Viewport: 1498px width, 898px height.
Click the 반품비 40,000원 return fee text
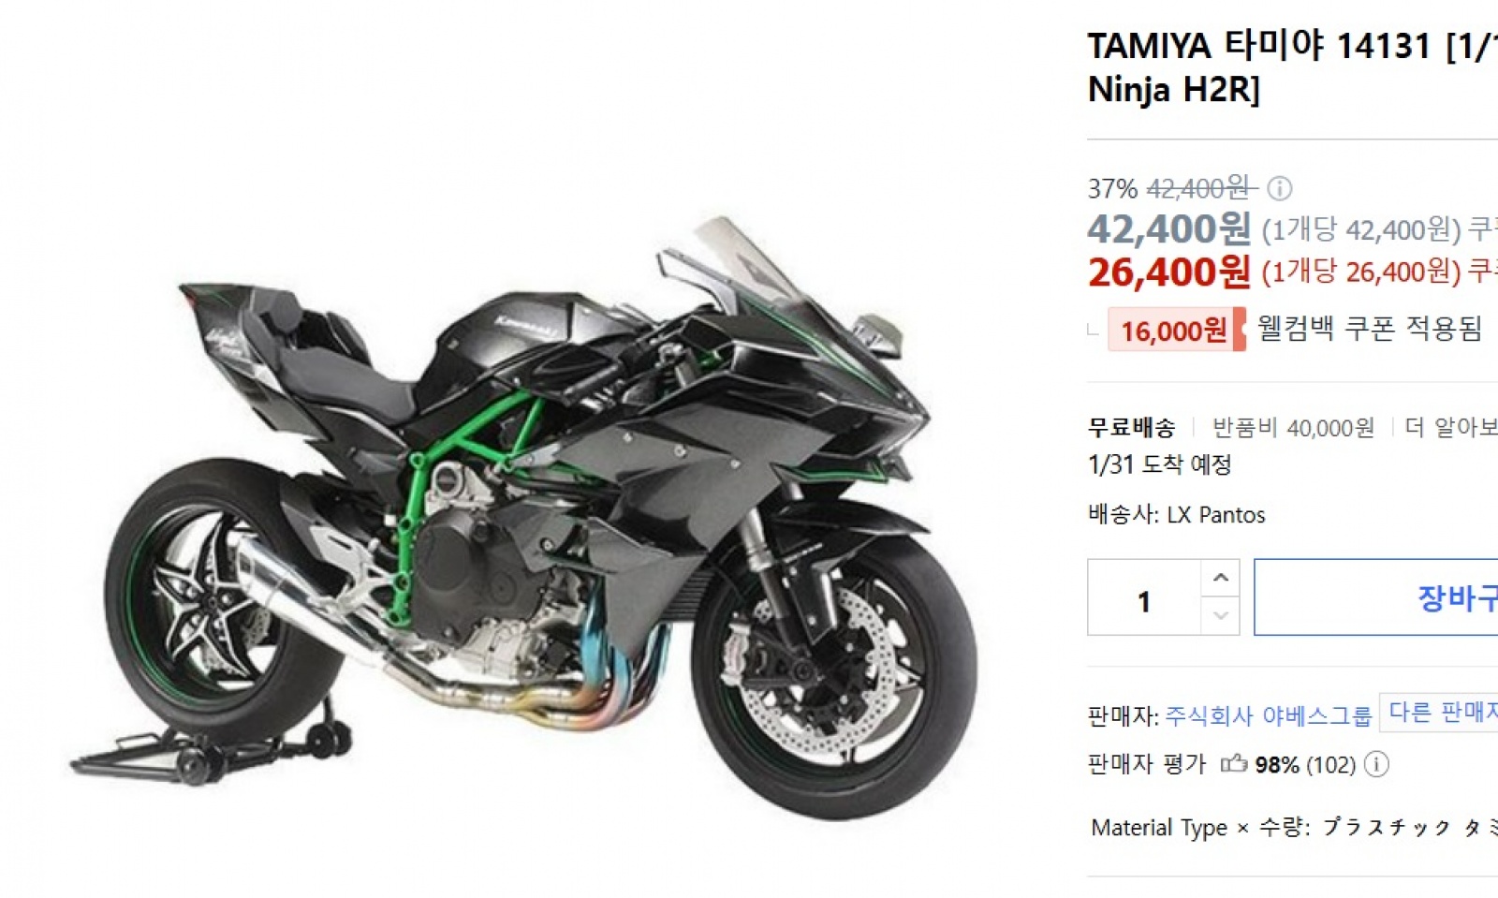tap(1293, 428)
